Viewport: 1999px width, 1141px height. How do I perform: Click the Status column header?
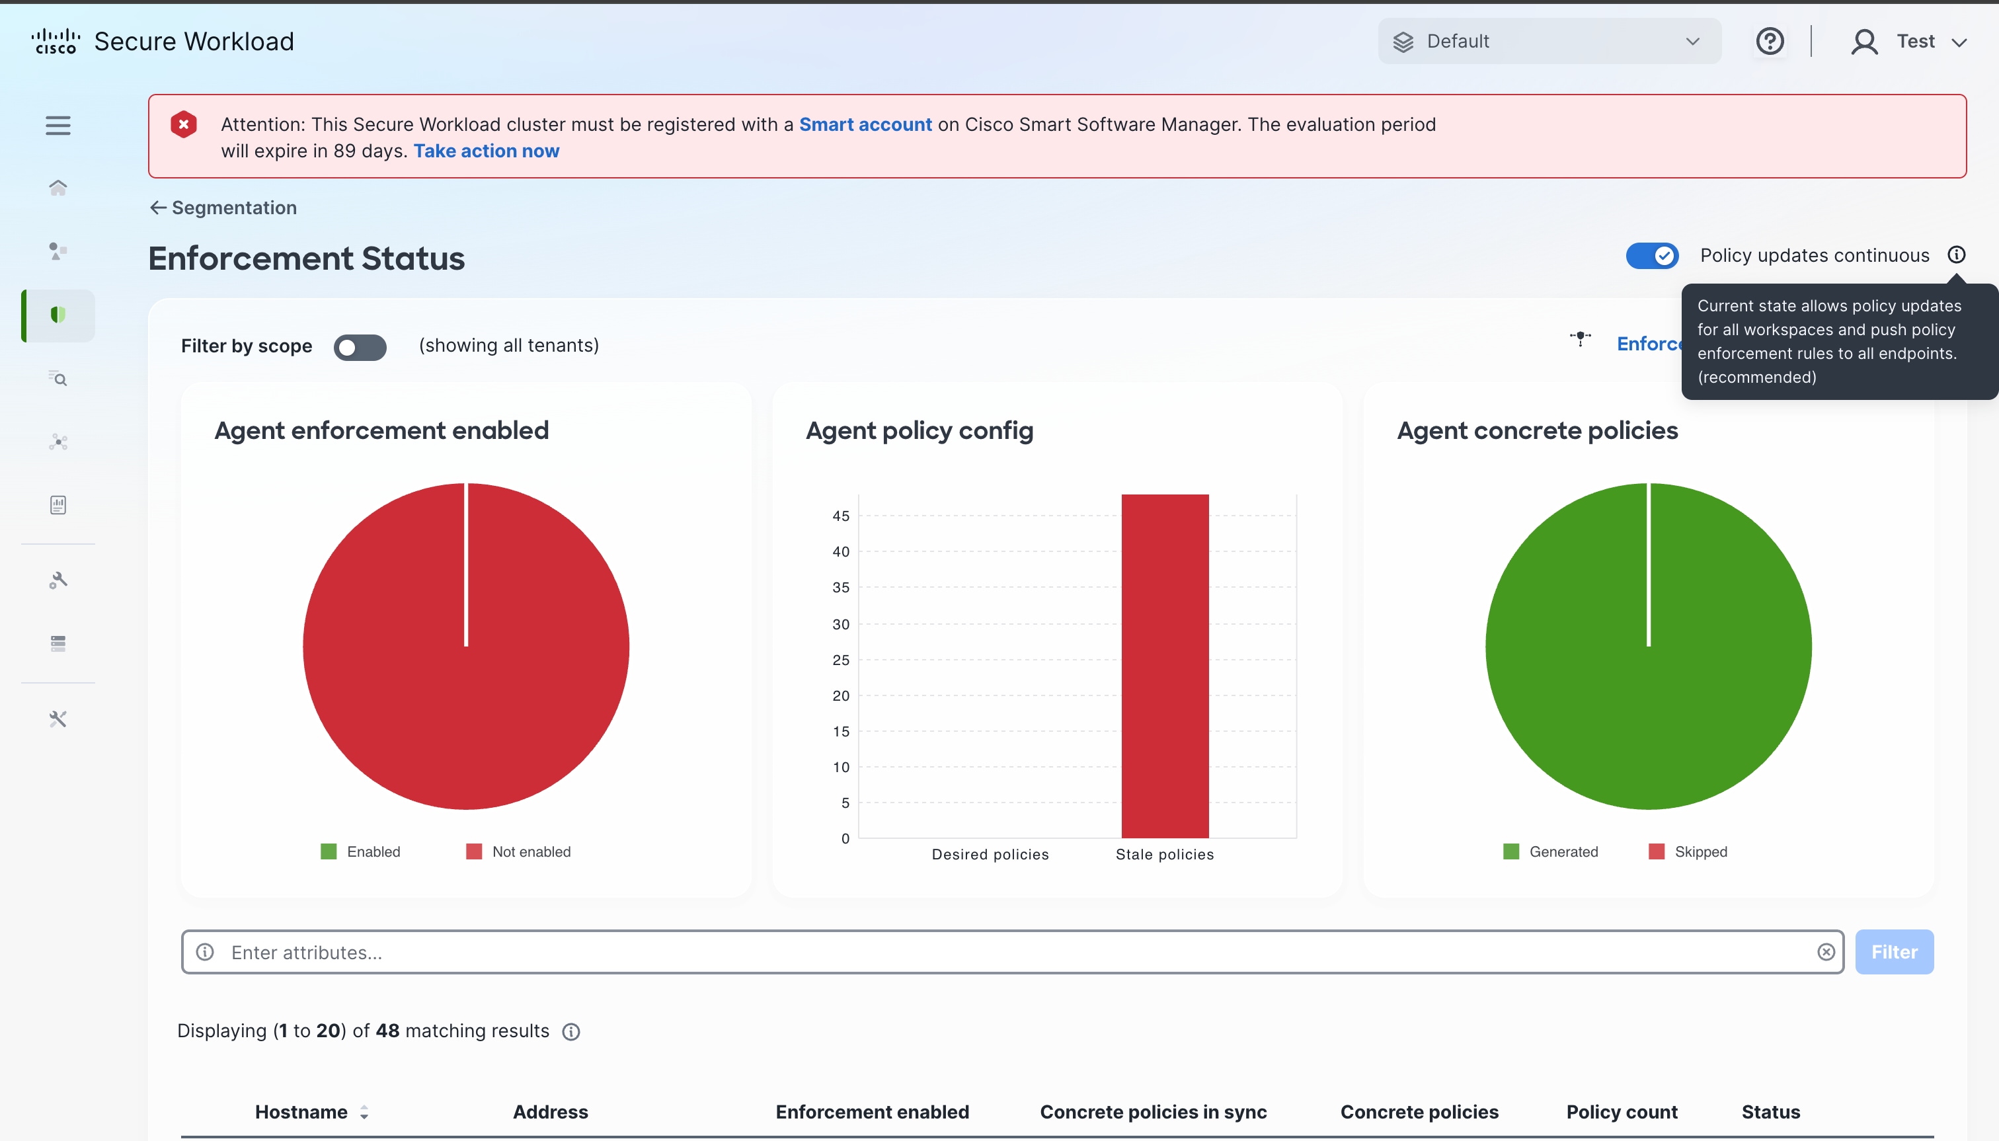coord(1770,1111)
